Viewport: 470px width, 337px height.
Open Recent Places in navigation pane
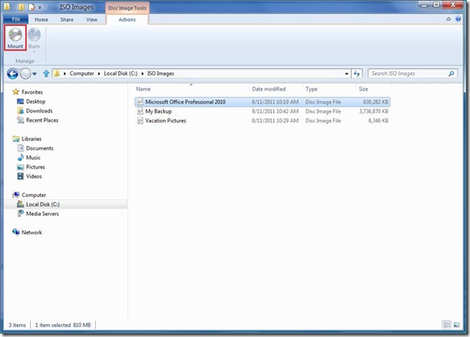[x=42, y=120]
